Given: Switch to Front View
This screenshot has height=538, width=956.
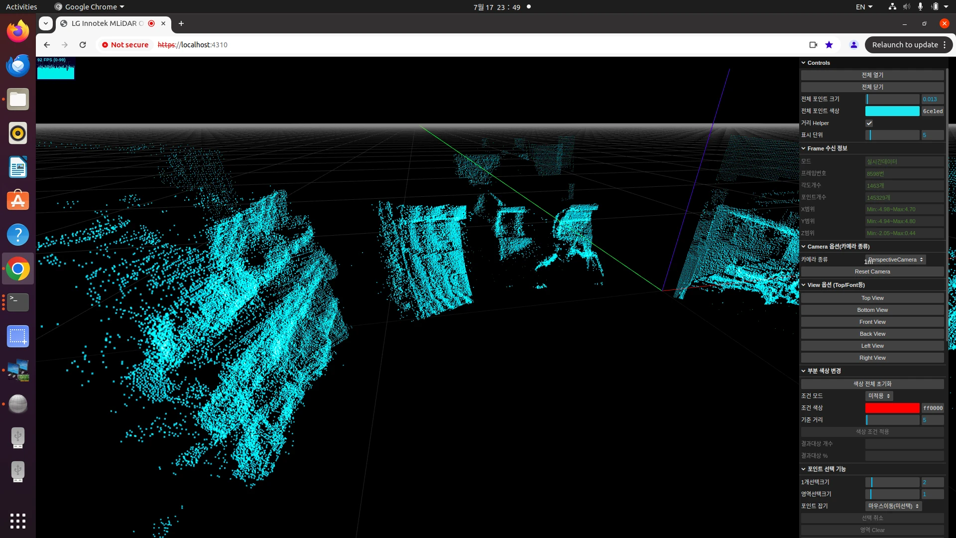Looking at the screenshot, I should pos(872,322).
